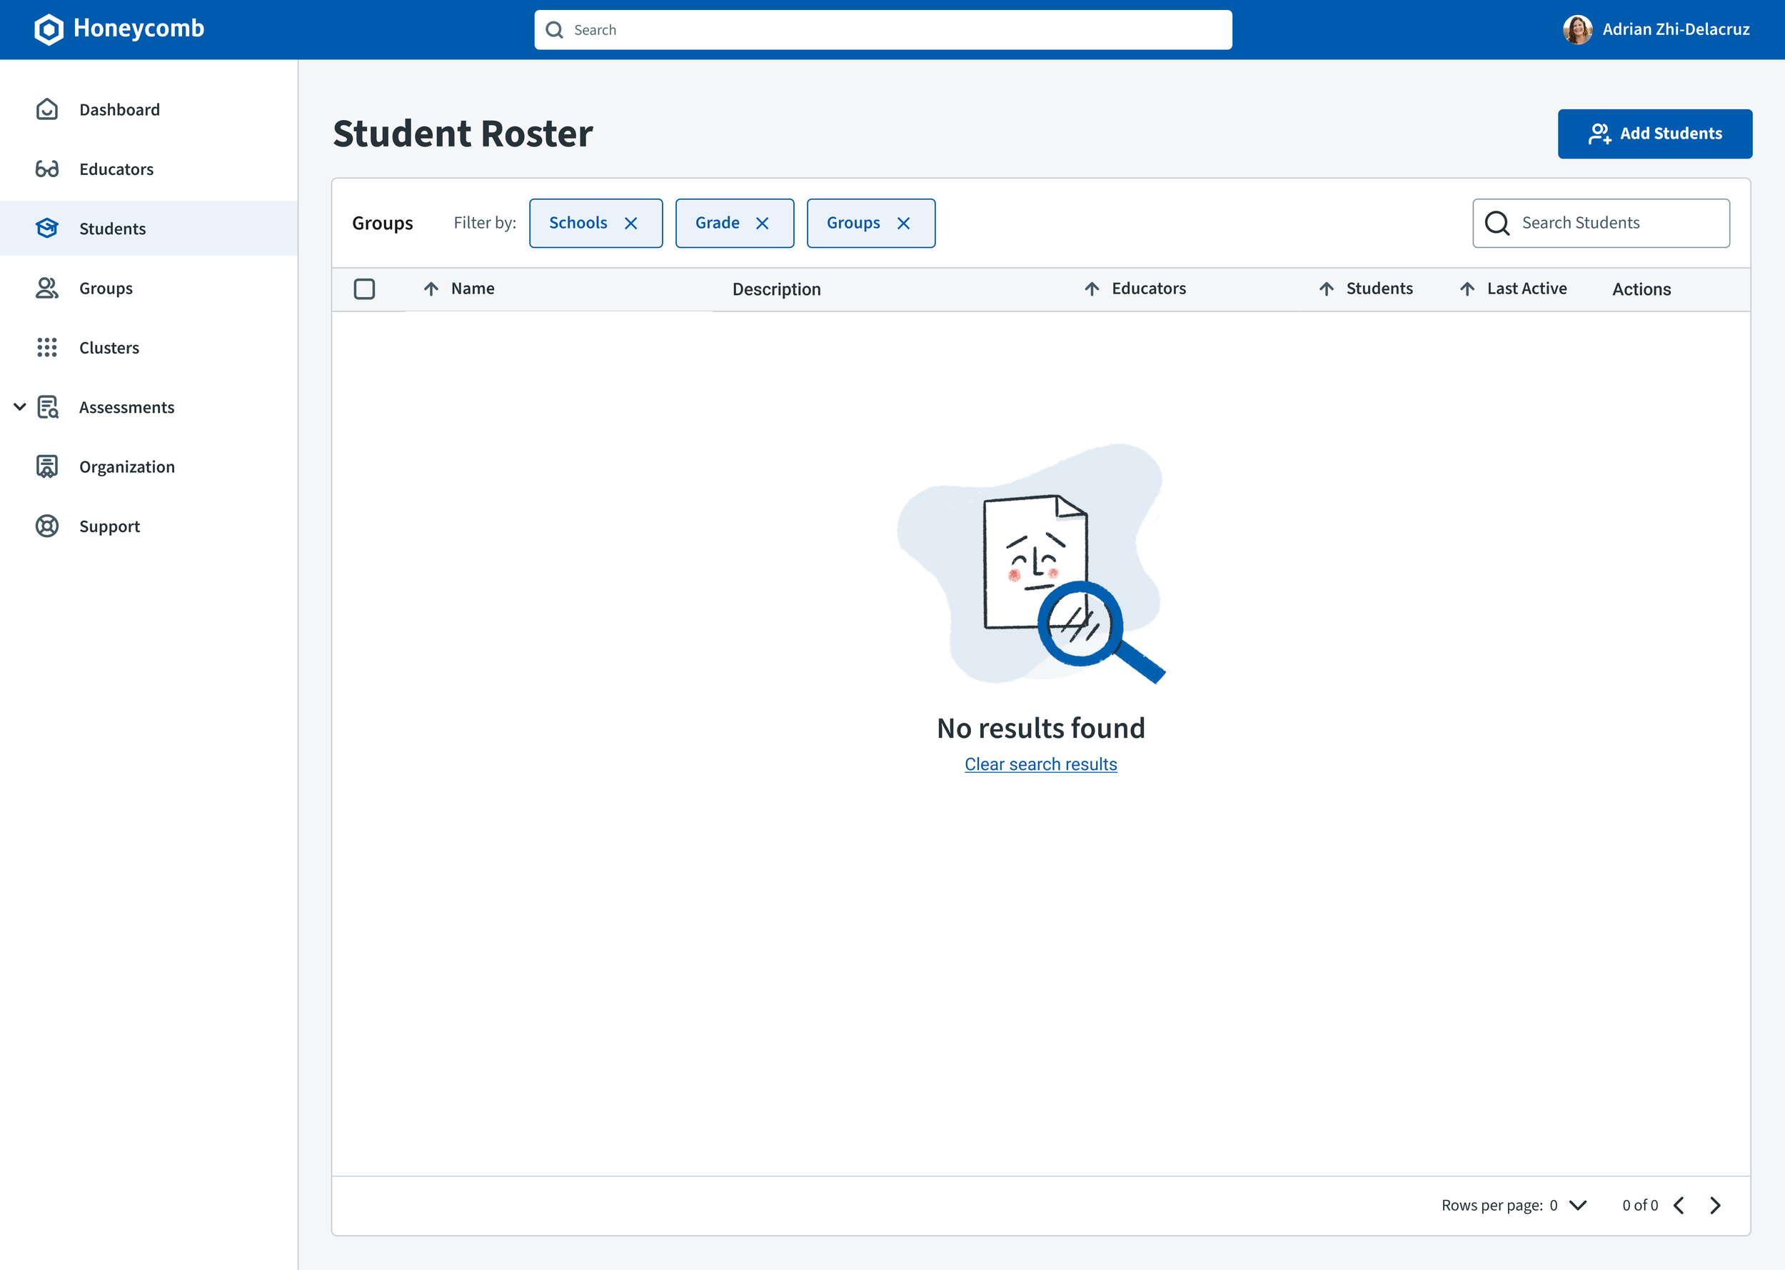
Task: Click Adrian Zhi-Delacruz's profile avatar
Action: [x=1577, y=30]
